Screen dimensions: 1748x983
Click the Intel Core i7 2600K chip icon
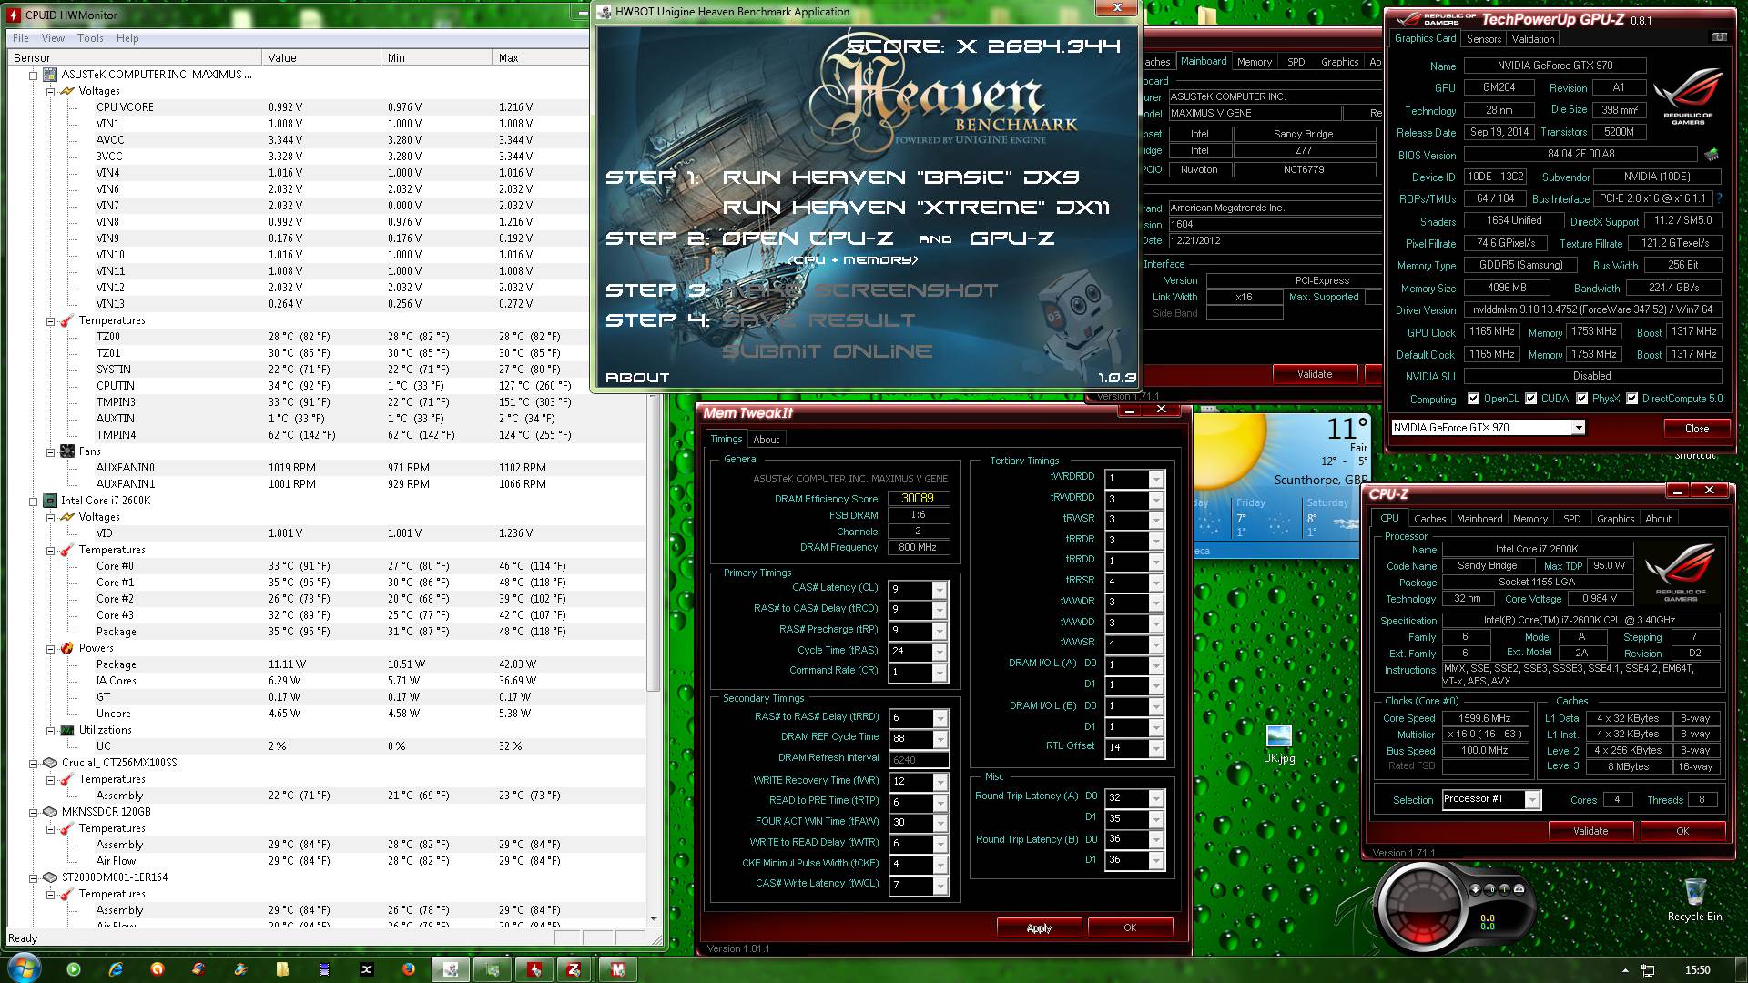51,501
